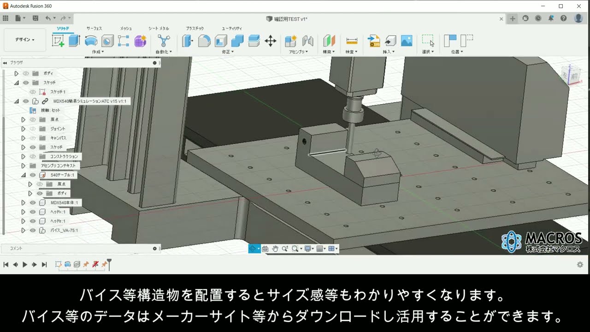
Task: Select the Insert SVG tool
Action: [374, 41]
